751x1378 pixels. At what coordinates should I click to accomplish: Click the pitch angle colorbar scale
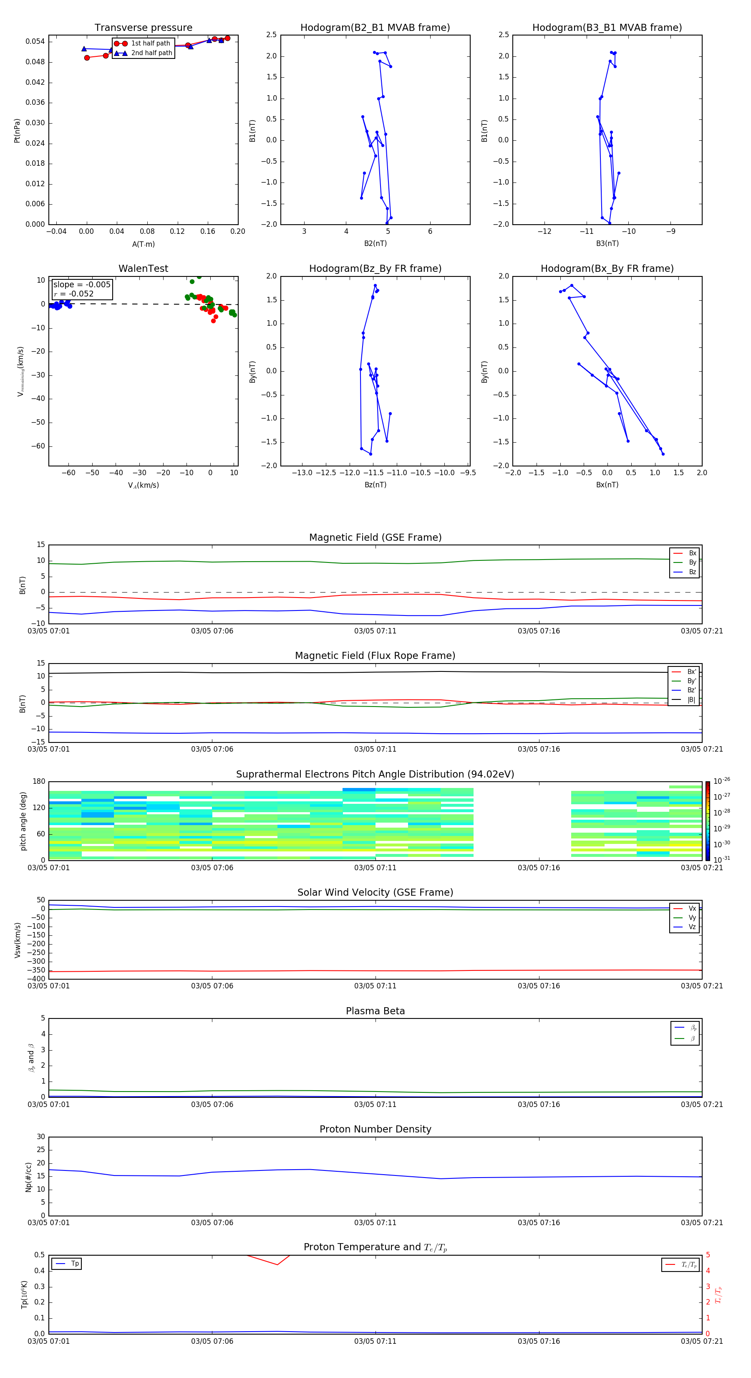707,821
